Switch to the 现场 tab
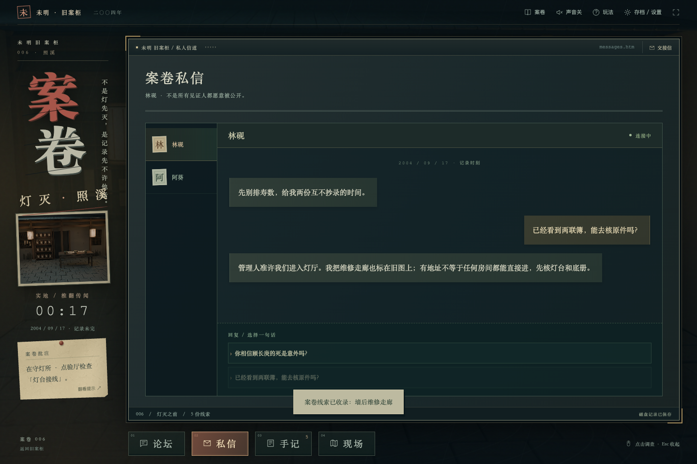Image resolution: width=697 pixels, height=464 pixels. click(347, 444)
